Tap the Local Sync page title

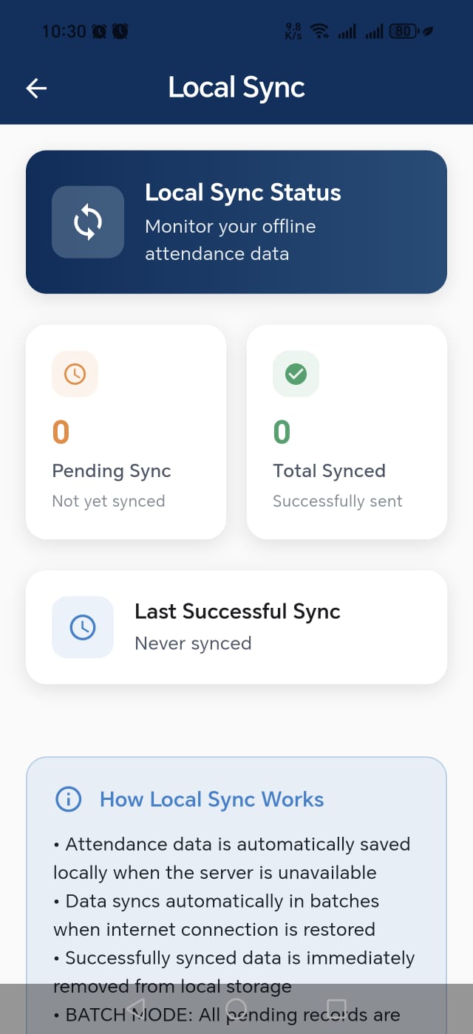[236, 88]
